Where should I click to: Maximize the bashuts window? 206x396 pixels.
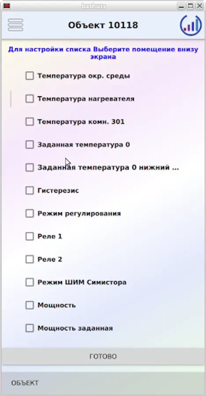[x=190, y=6]
